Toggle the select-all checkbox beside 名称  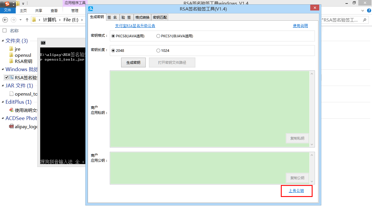point(4,31)
